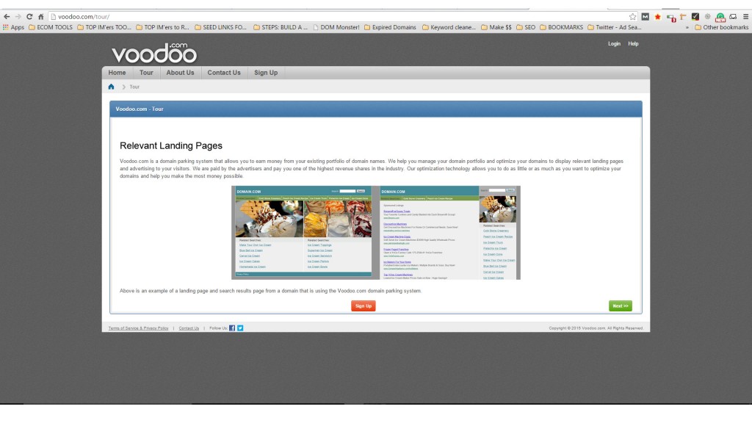Click the red Sign Up button
752x423 pixels.
[364, 306]
